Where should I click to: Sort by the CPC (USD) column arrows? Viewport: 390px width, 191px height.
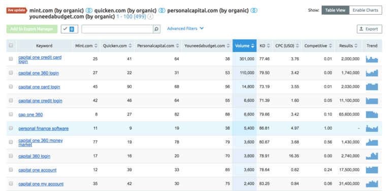click(x=298, y=46)
